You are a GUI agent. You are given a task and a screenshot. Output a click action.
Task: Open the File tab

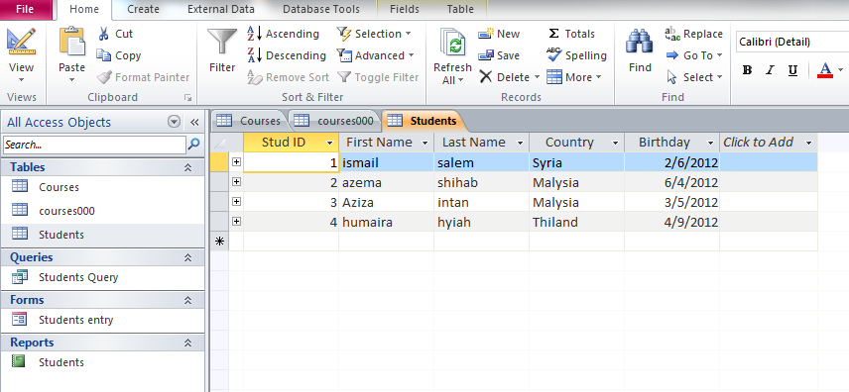pyautogui.click(x=25, y=9)
